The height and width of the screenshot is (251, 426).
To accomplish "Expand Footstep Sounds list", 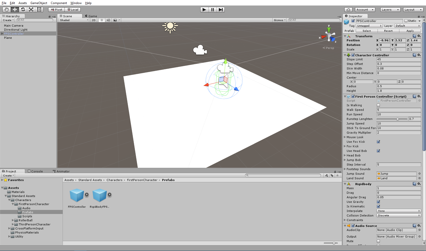I will pyautogui.click(x=345, y=169).
